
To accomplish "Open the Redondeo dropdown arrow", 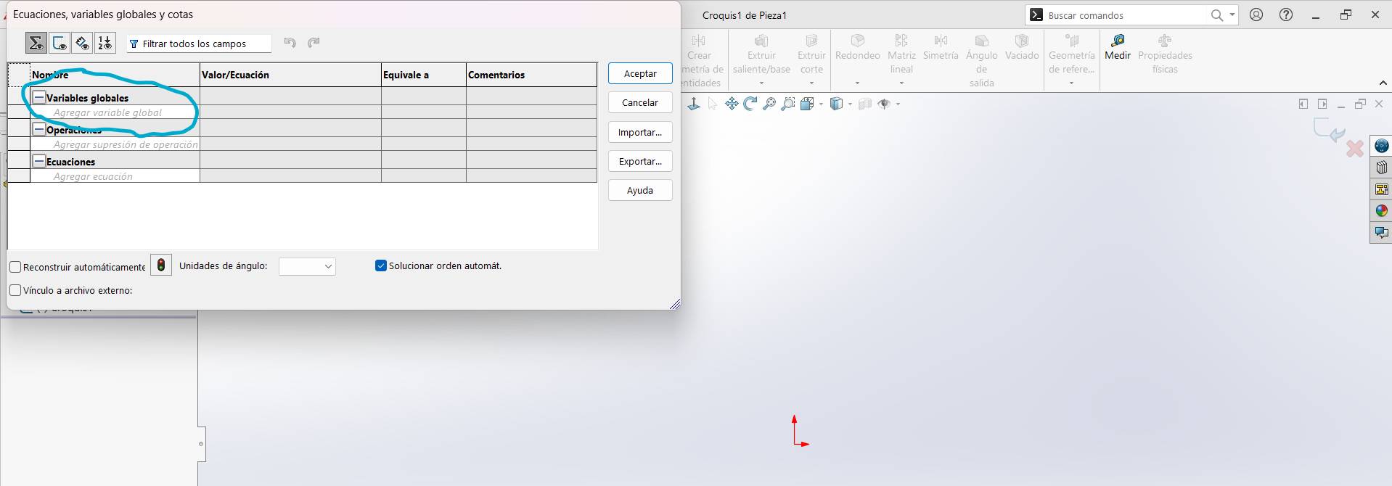I will click(857, 83).
